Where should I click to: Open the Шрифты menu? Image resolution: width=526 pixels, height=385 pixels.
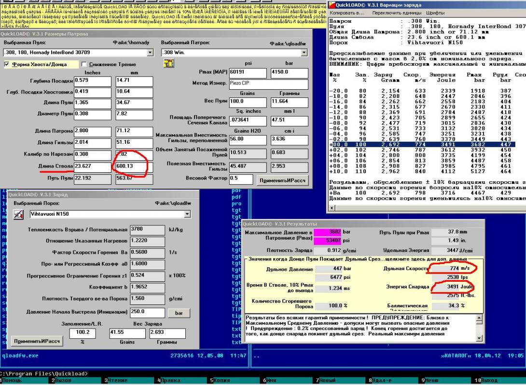(x=434, y=12)
